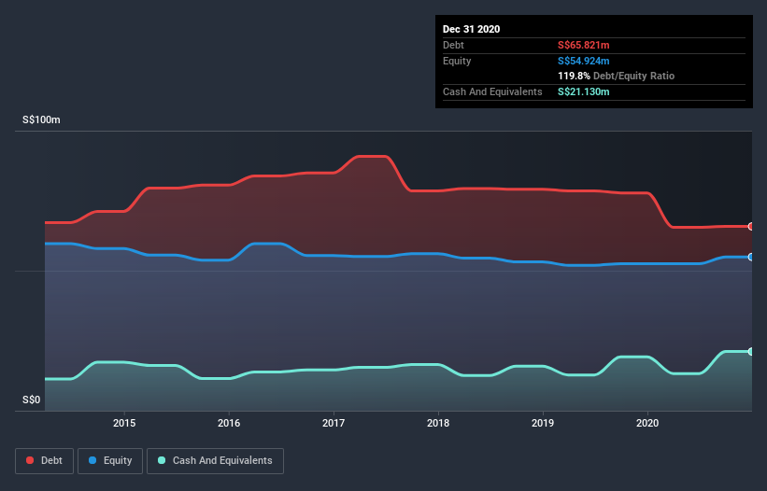
Task: Select the blue Equity endpoint marker
Action: tap(751, 257)
